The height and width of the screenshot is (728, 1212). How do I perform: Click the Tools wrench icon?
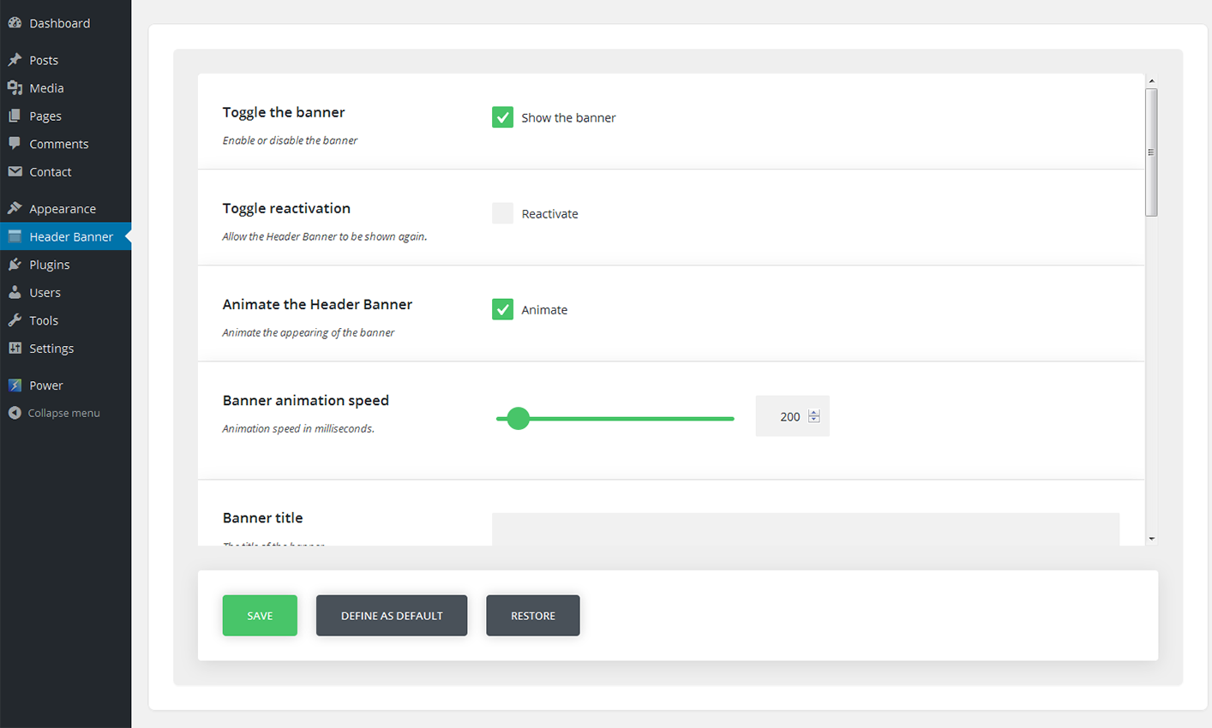point(15,320)
